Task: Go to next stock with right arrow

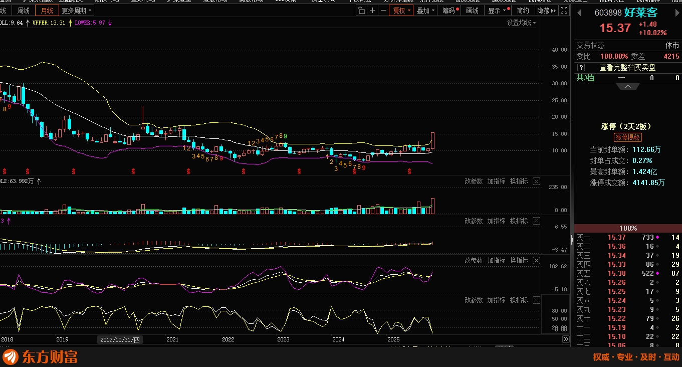Action: (x=677, y=13)
